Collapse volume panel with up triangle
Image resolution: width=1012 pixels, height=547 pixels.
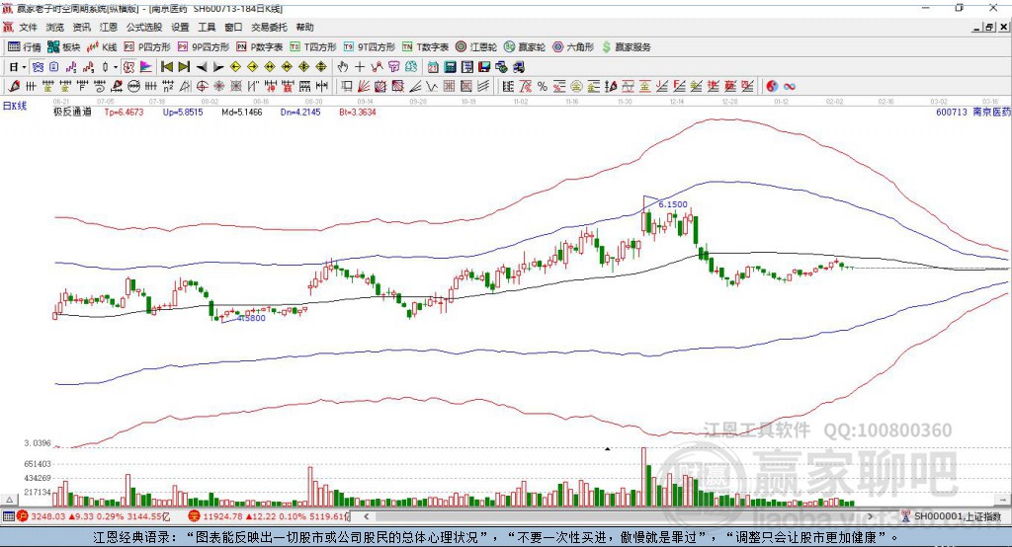click(9, 500)
